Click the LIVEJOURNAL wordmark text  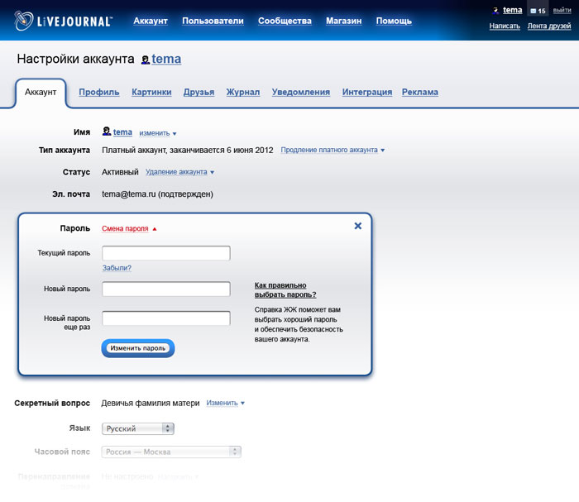[74, 22]
